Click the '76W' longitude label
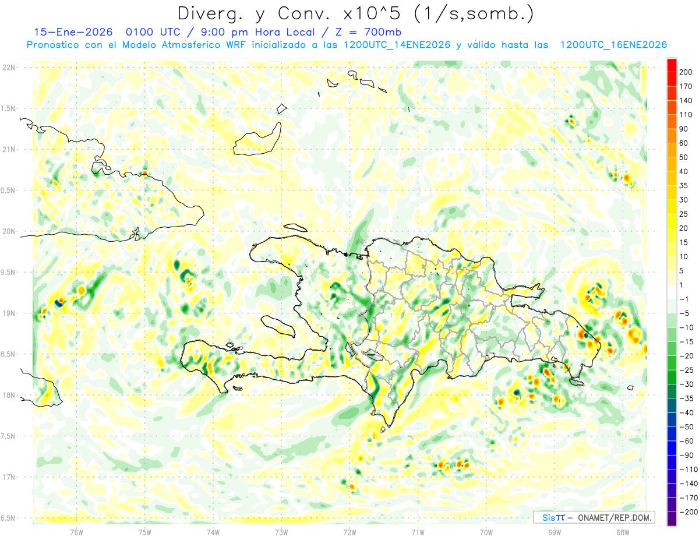 click(x=76, y=532)
